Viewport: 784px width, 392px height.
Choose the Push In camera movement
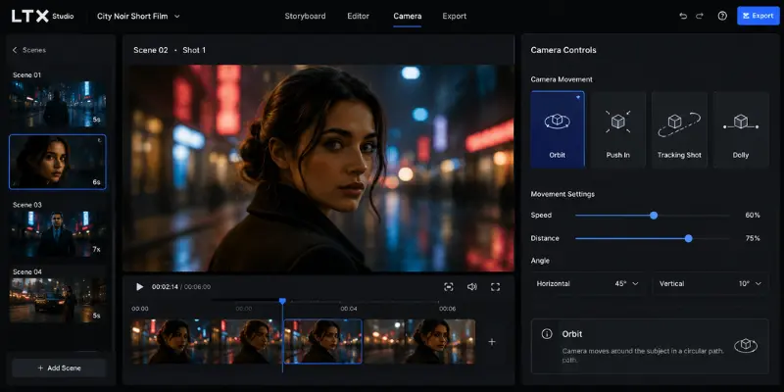point(618,129)
